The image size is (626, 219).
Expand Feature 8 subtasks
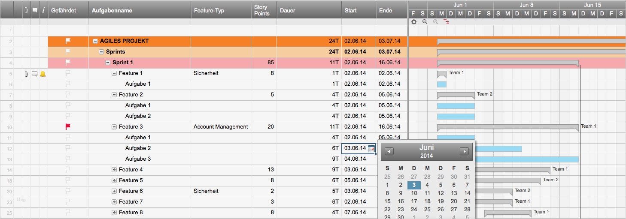click(114, 213)
